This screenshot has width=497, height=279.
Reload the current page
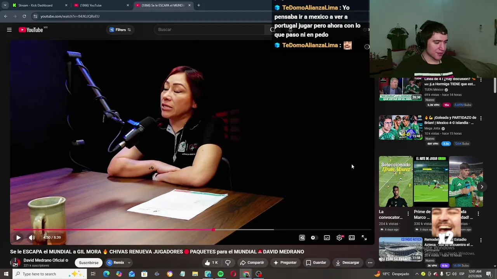coord(24,16)
